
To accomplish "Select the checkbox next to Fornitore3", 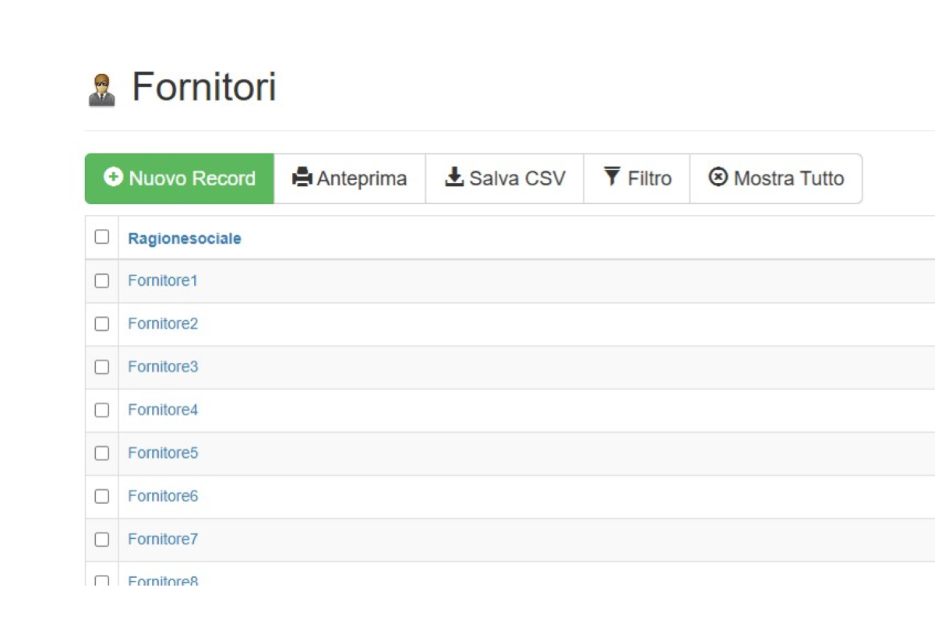I will click(x=102, y=367).
